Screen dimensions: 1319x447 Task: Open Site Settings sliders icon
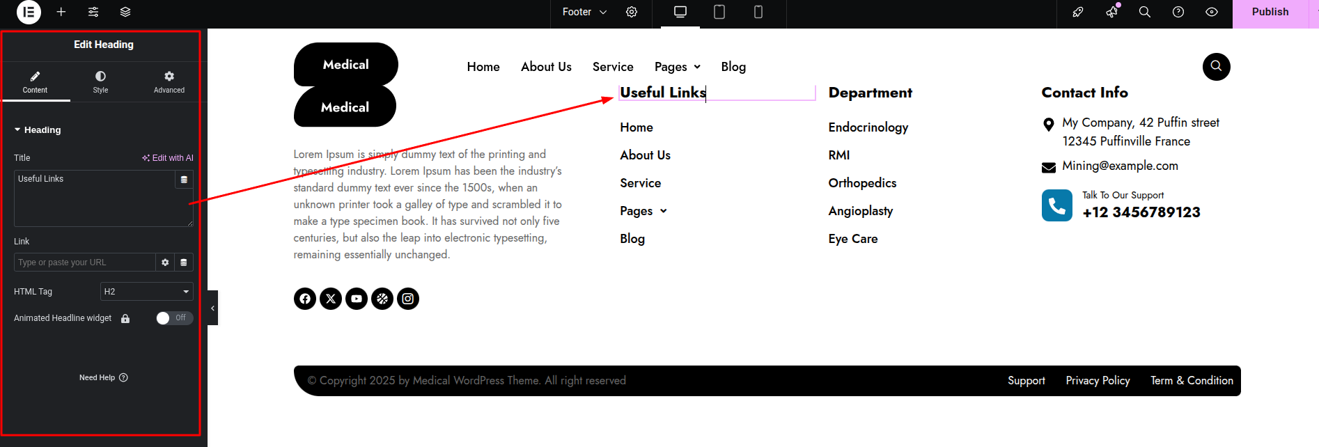[x=93, y=12]
